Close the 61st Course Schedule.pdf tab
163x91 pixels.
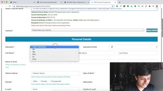[61, 2]
